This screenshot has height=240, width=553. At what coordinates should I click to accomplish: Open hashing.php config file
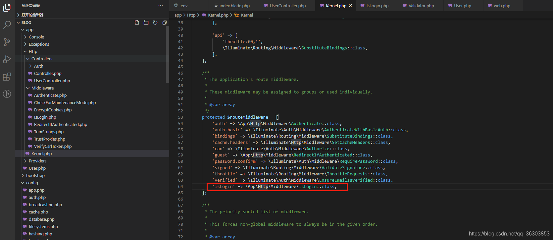pos(92,234)
